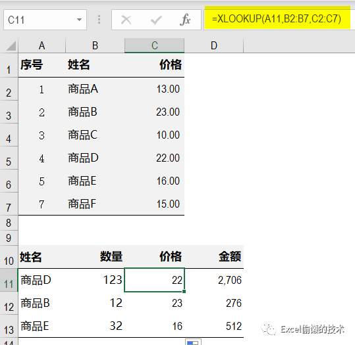Select price cell 23 in row 12

pos(154,303)
